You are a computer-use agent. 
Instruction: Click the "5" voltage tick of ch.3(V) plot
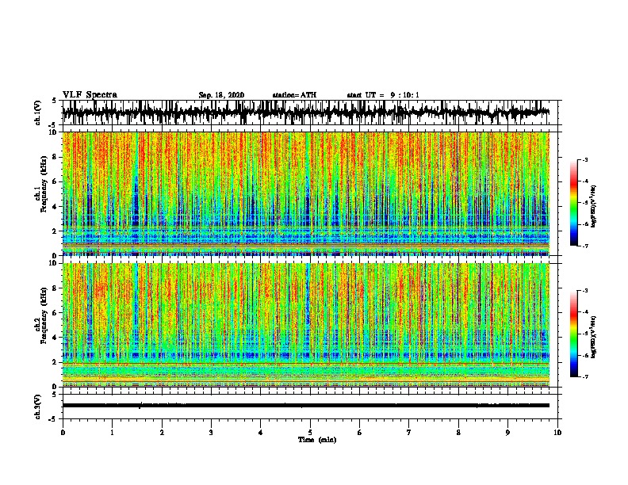pos(55,395)
